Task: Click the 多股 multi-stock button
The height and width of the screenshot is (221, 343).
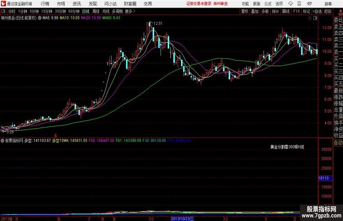Action: (x=265, y=11)
